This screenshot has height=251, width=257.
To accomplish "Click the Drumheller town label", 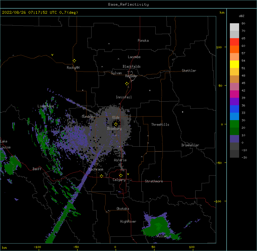I will coord(190,145).
